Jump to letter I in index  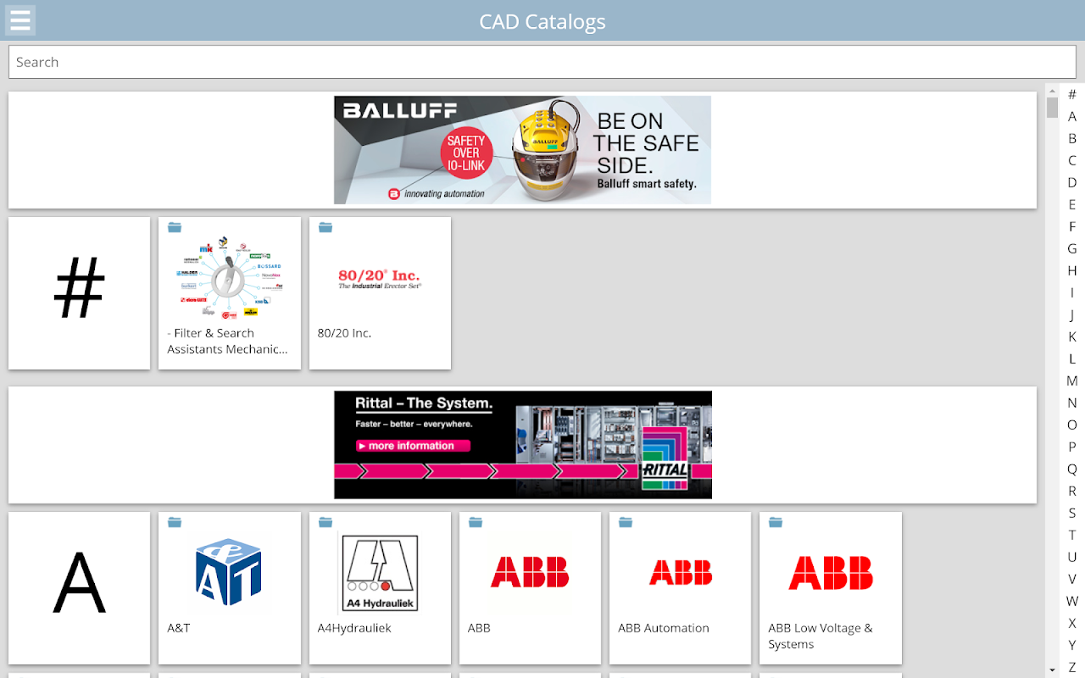click(x=1072, y=292)
